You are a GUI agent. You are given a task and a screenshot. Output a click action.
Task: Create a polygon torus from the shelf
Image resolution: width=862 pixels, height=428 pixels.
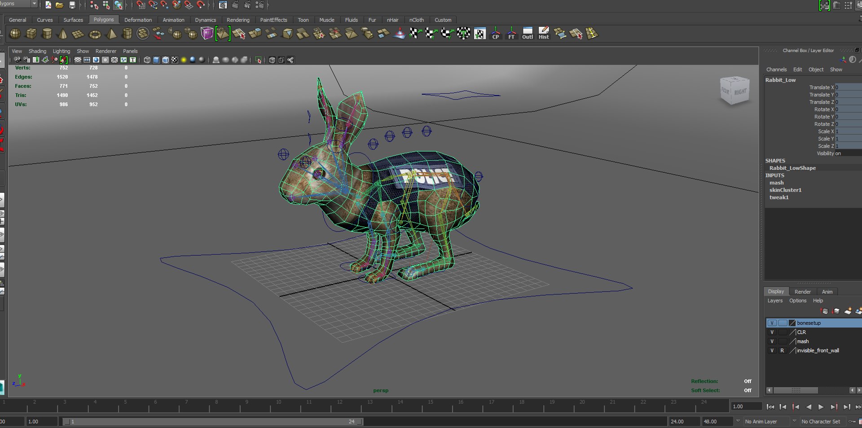click(95, 34)
